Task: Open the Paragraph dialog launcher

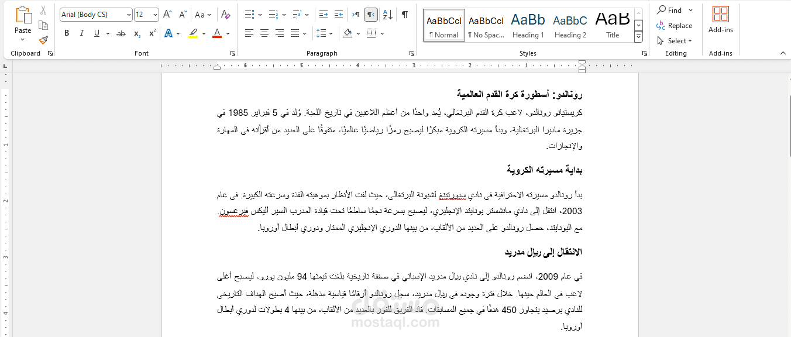Action: (x=412, y=53)
